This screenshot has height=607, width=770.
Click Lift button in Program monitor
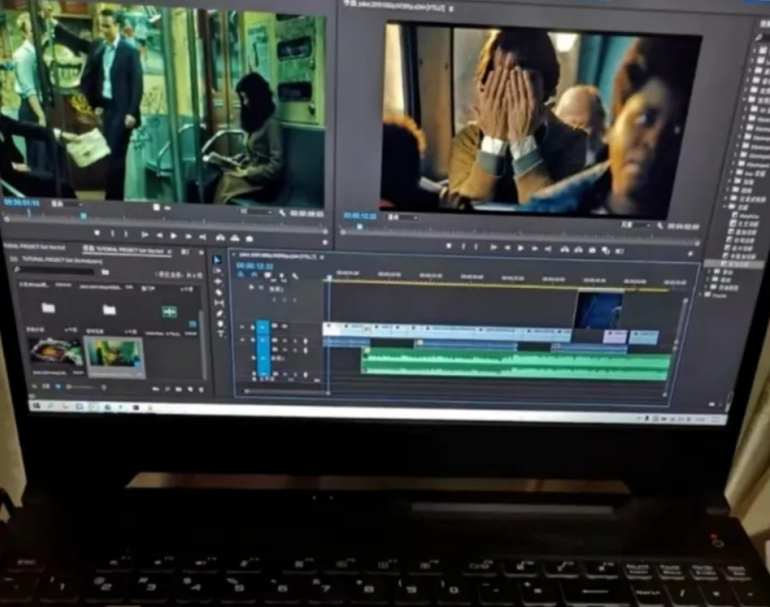(565, 249)
